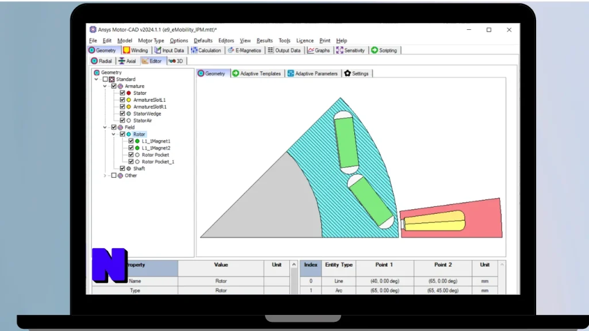Image resolution: width=589 pixels, height=331 pixels.
Task: Click the L1_1Magnet1 green circle icon
Action: [x=137, y=141]
